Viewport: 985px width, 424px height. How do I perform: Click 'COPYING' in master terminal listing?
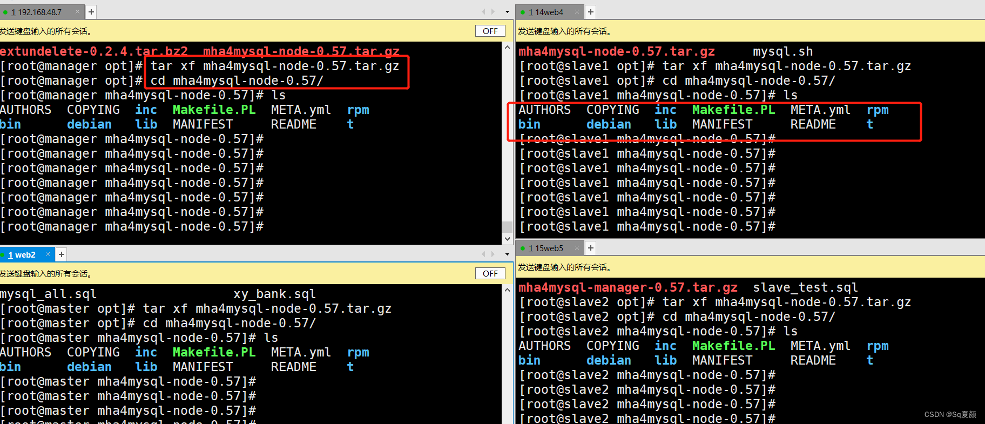(93, 352)
